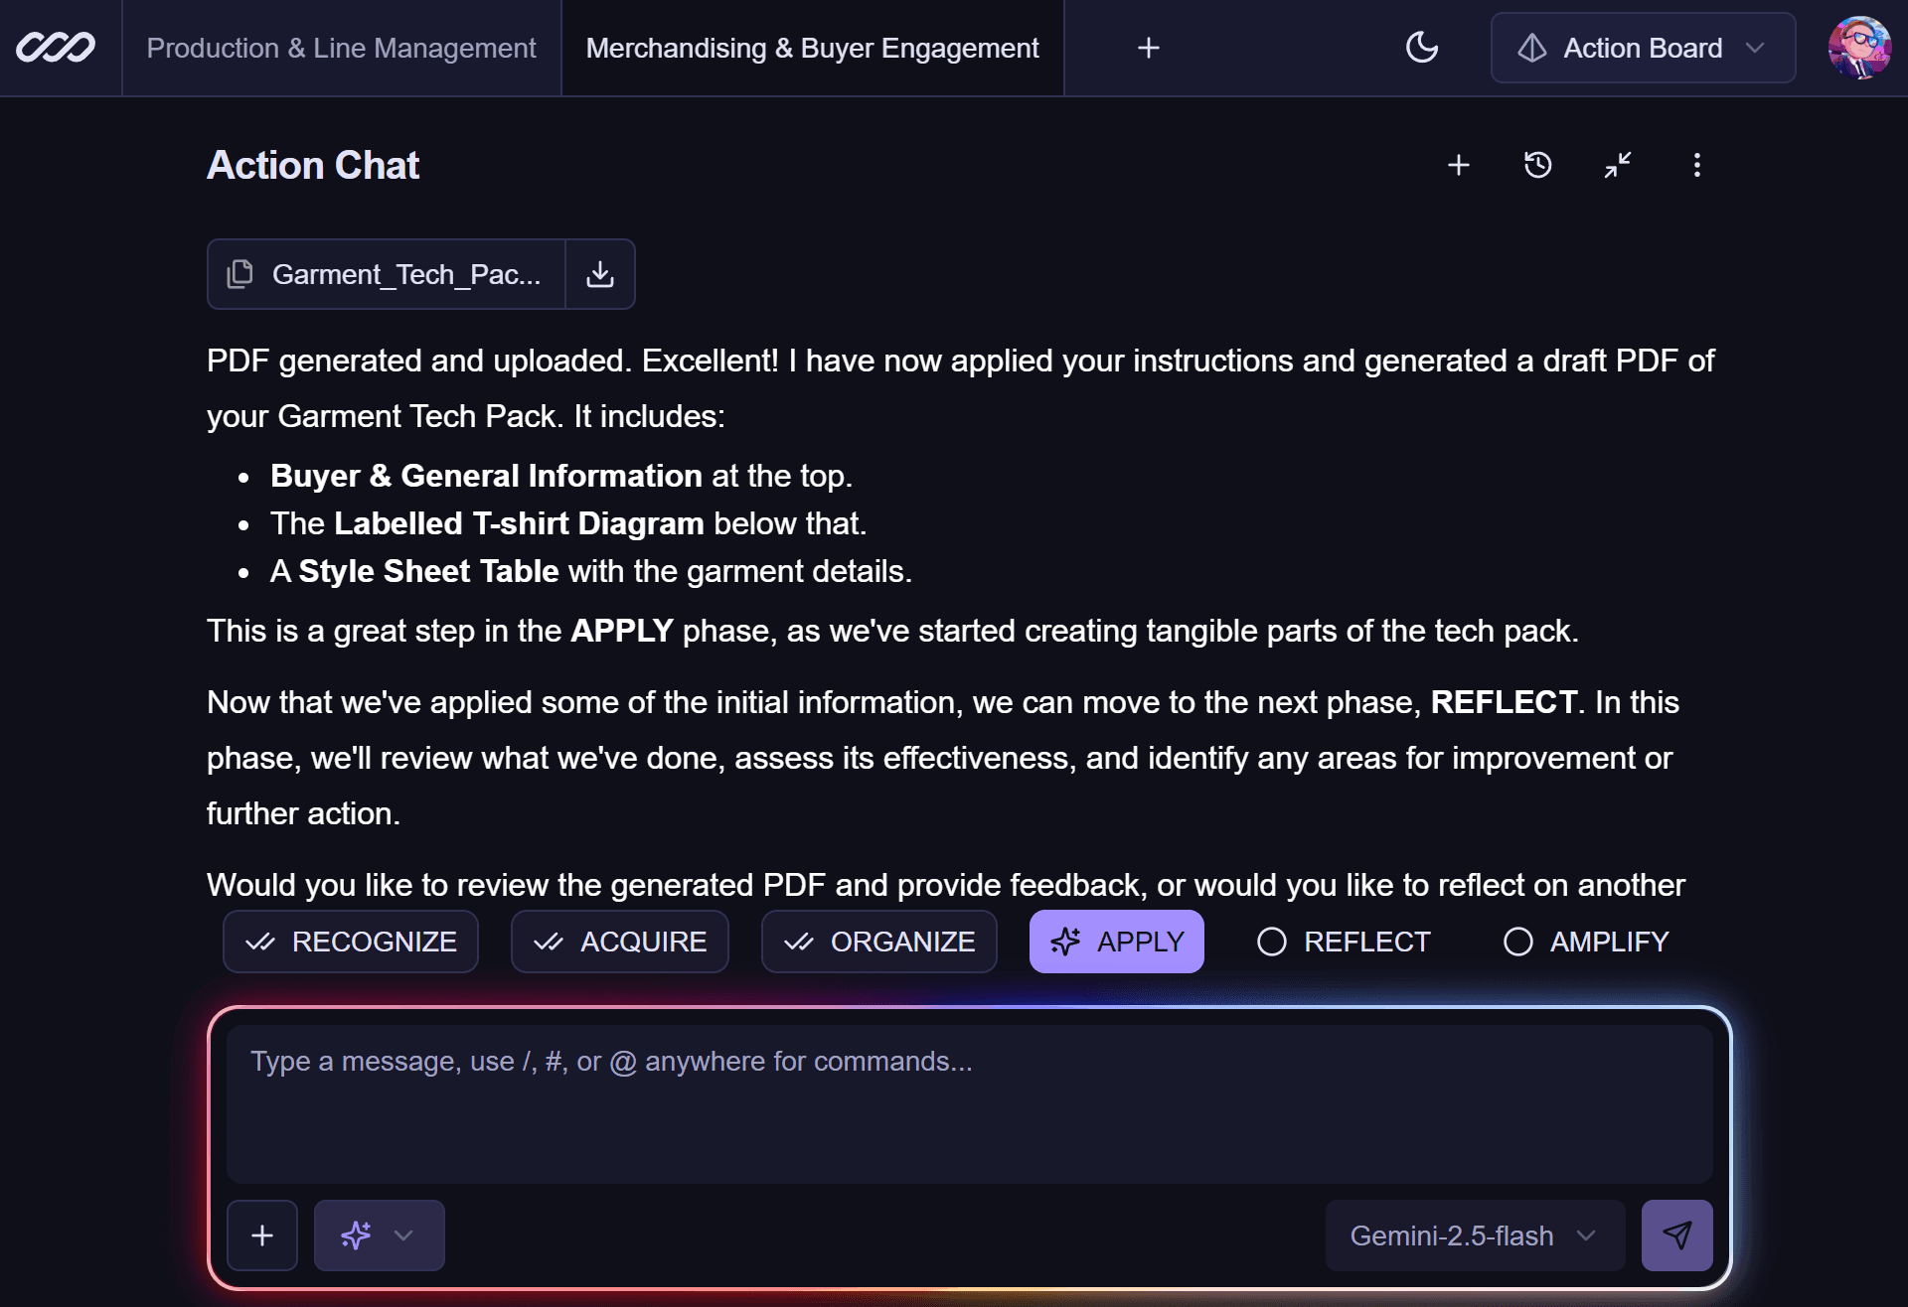
Task: Send message with paper plane icon
Action: click(1676, 1235)
